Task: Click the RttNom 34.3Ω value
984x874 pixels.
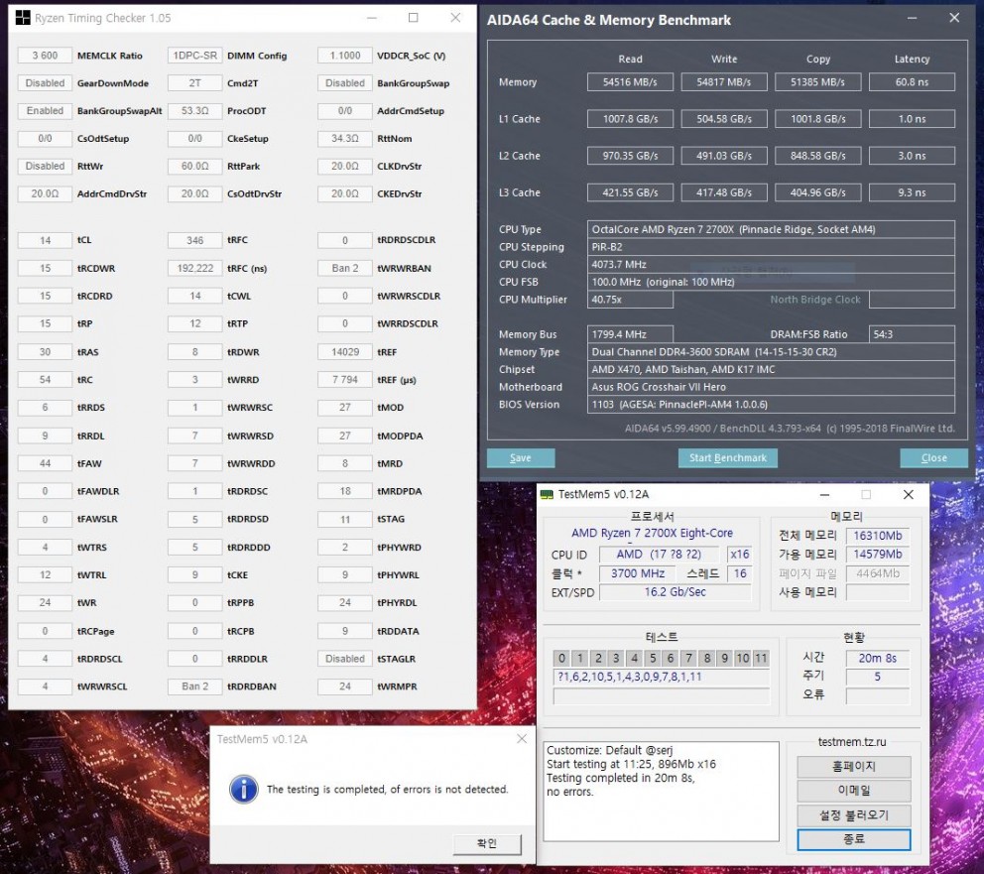Action: [344, 138]
